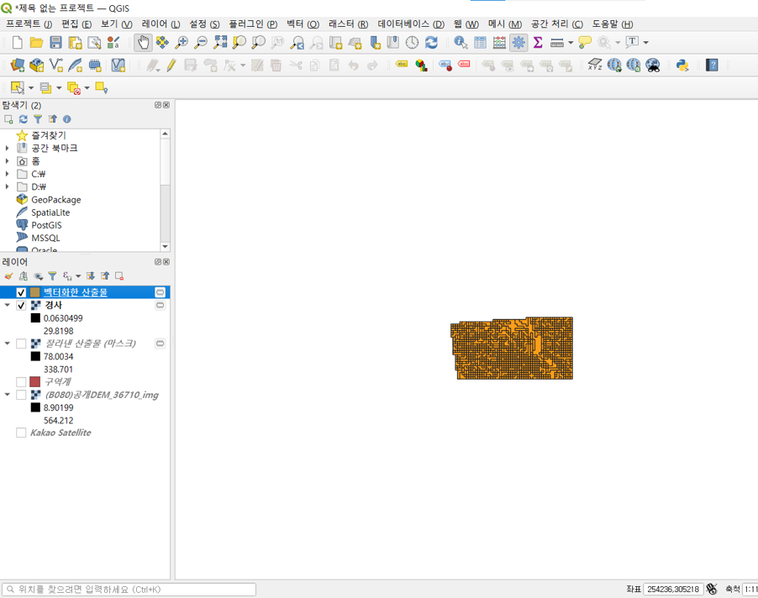
Task: Expand the 공간 북마크 browser item
Action: click(7, 149)
